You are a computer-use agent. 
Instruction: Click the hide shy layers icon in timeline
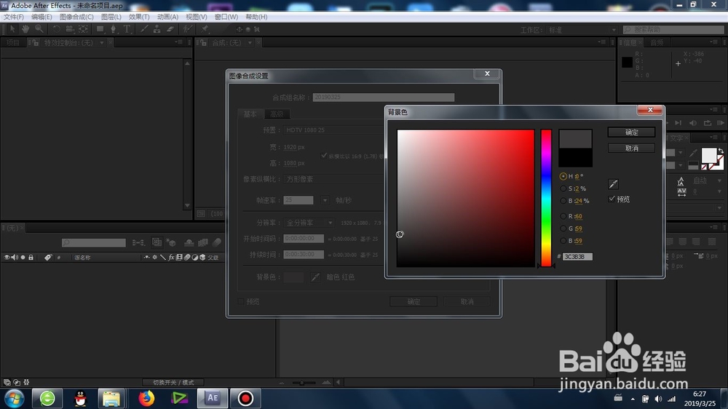tap(189, 242)
